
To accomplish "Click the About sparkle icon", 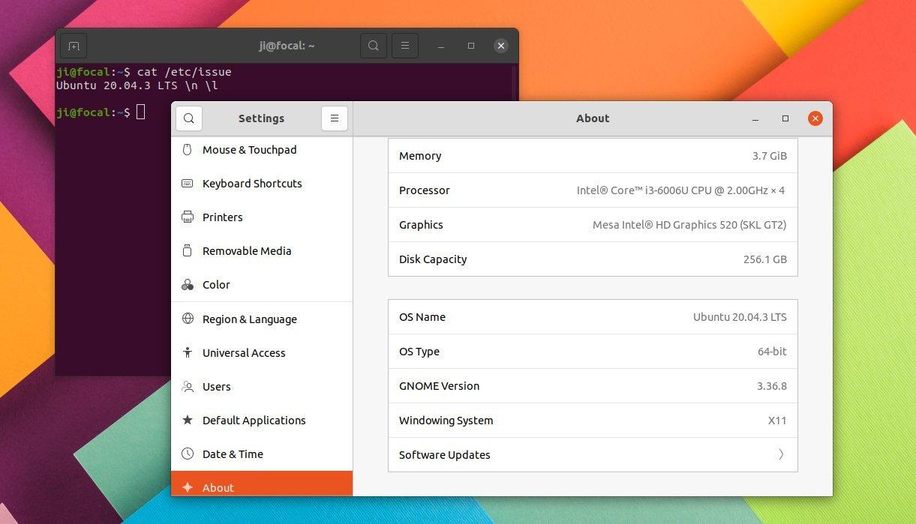I will (188, 487).
